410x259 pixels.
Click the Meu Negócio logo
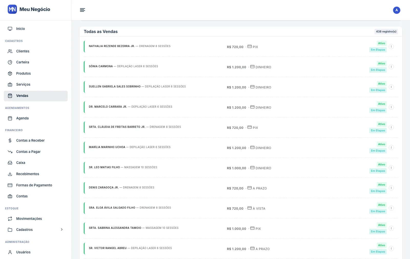tap(29, 9)
